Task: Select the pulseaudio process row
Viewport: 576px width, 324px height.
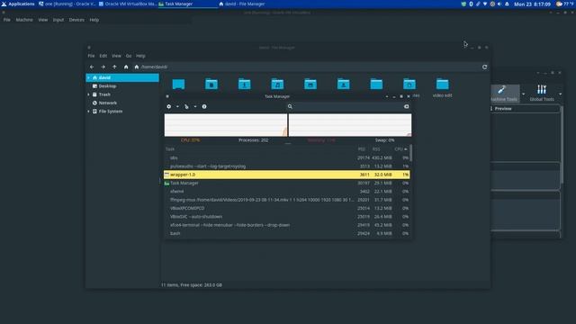Action: point(286,166)
